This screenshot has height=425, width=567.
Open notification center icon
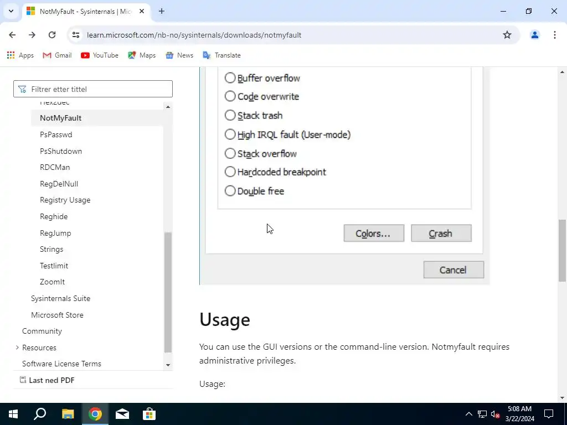click(549, 414)
